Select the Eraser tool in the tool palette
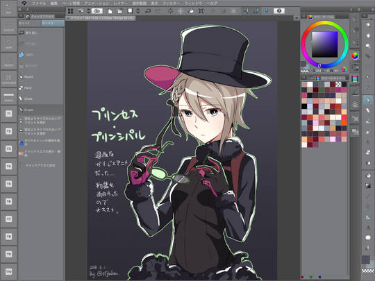The image size is (375, 281). click(368, 152)
